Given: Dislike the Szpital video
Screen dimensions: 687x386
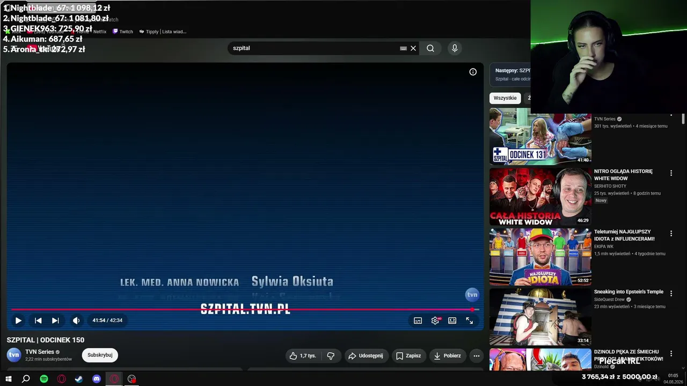Looking at the screenshot, I should click(x=331, y=355).
